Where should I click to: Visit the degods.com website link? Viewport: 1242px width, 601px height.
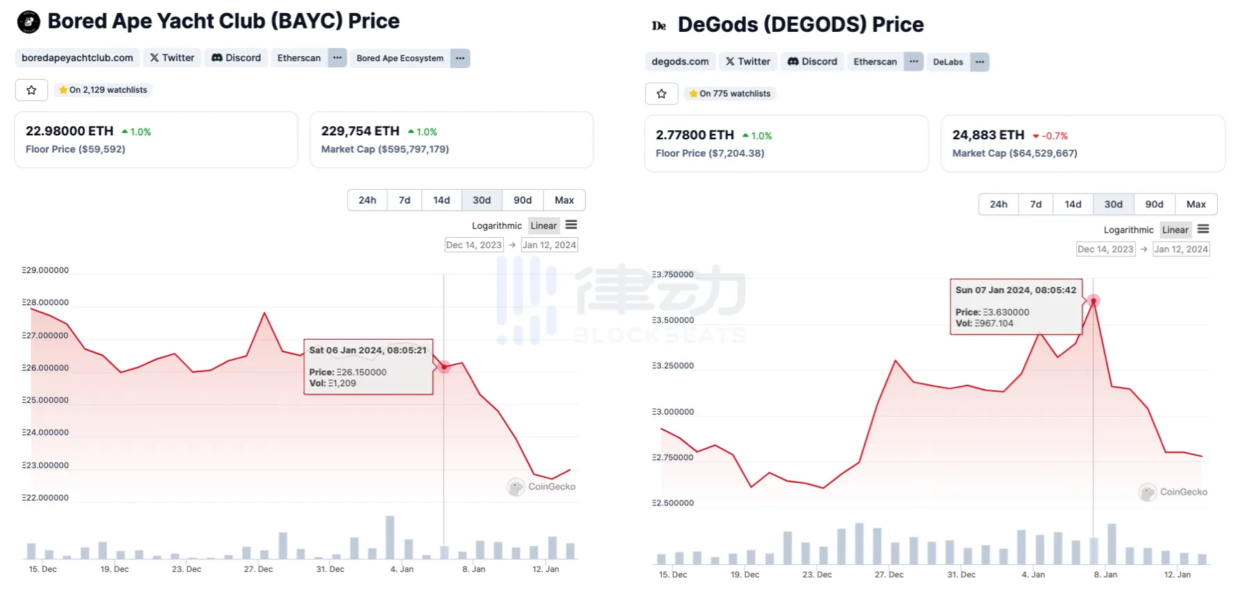point(680,62)
